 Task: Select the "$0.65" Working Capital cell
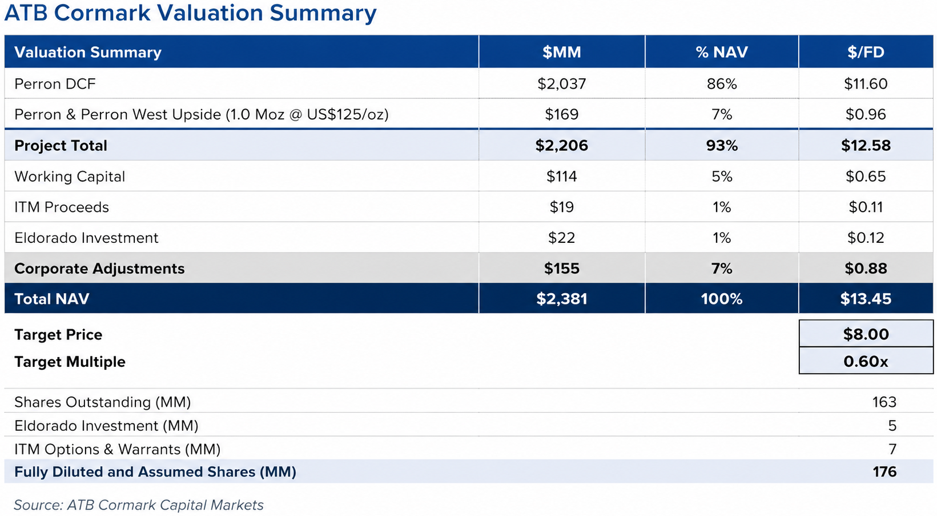click(x=866, y=177)
